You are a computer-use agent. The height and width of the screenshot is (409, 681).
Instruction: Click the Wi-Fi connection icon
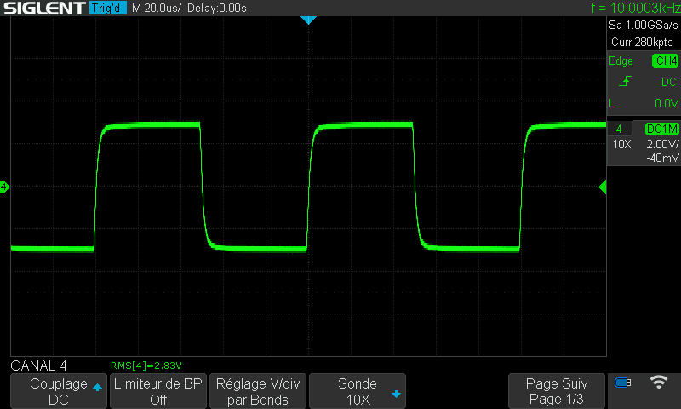[659, 382]
